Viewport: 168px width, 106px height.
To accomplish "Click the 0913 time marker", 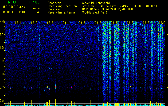I will coord(50,23).
